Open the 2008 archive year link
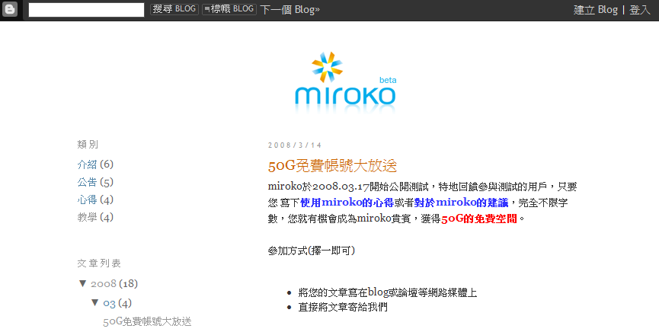 click(103, 284)
